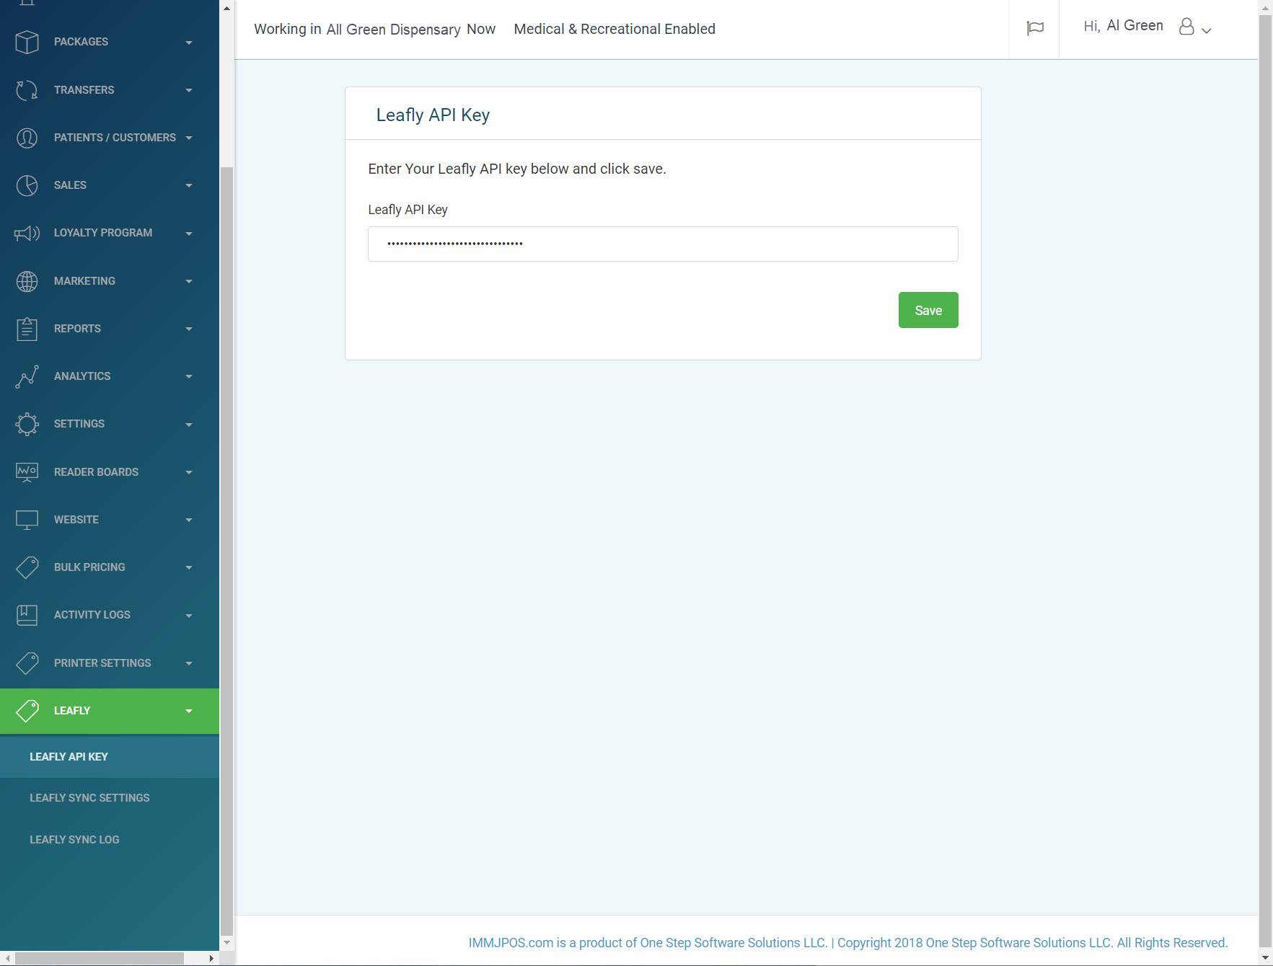Open the Settings menu label

click(x=79, y=424)
